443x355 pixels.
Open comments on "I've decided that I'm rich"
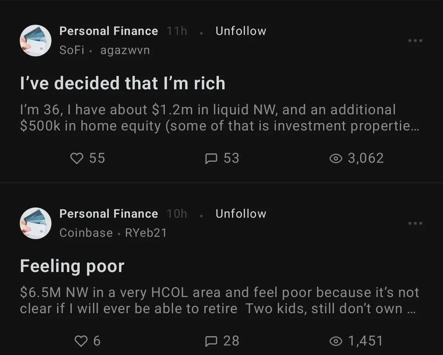click(211, 159)
